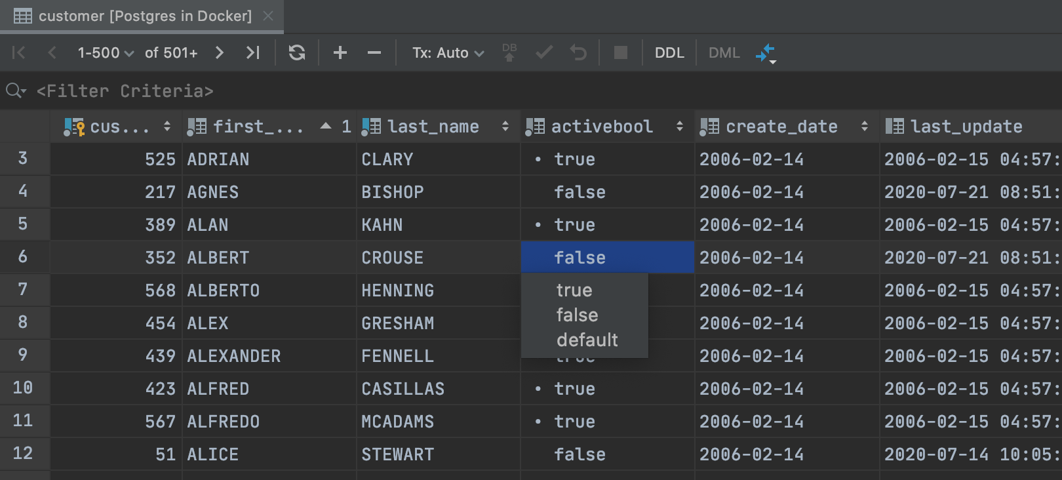Add a new row with plus icon
The image size is (1062, 480).
coord(340,52)
